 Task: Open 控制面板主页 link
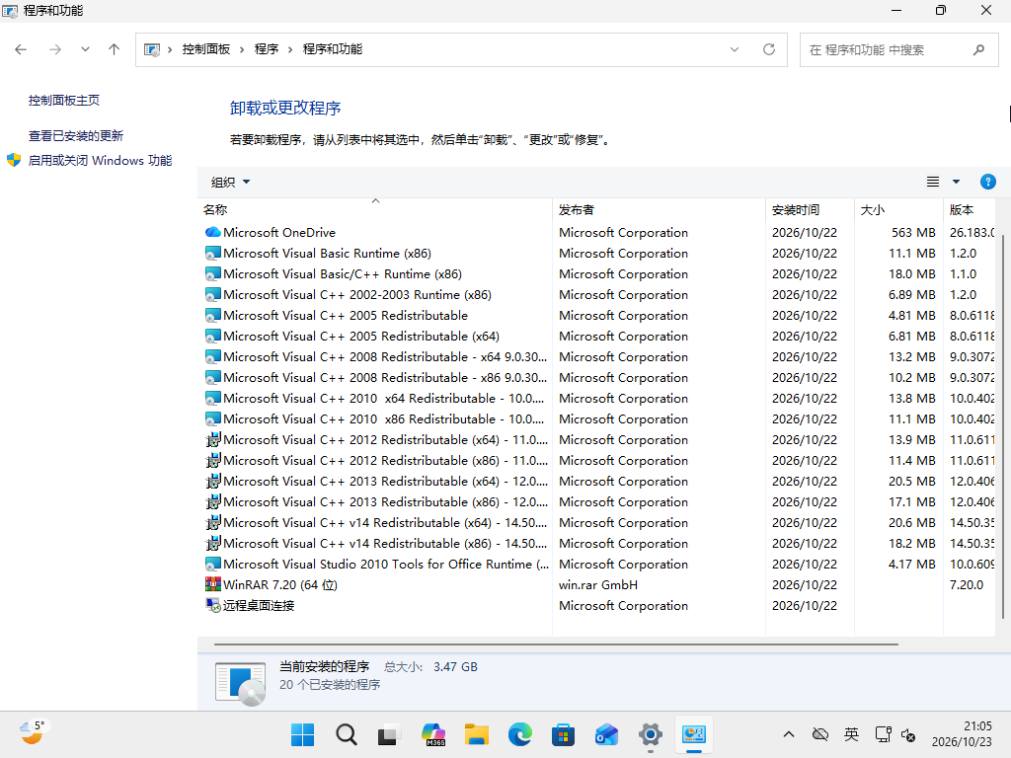click(64, 100)
